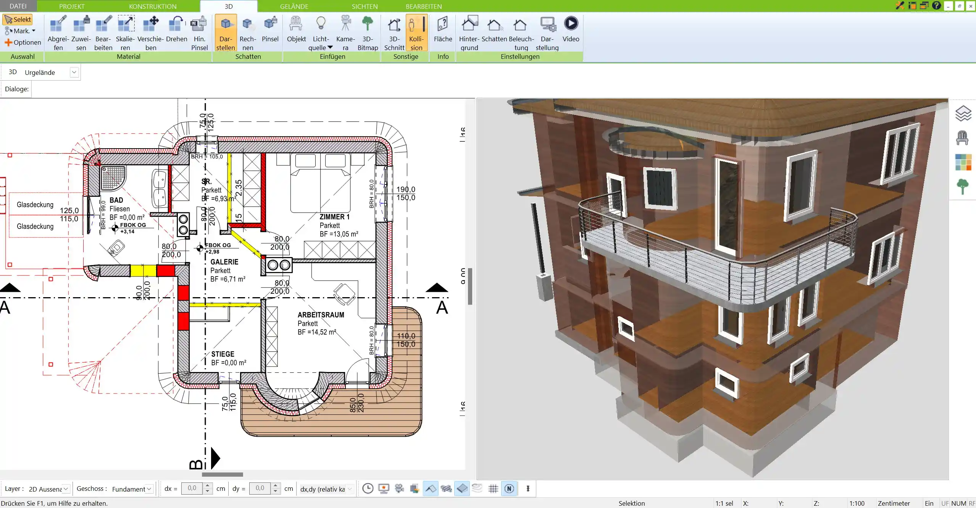
Task: Toggle the snap grid icon in bottom toolbar
Action: tap(493, 489)
